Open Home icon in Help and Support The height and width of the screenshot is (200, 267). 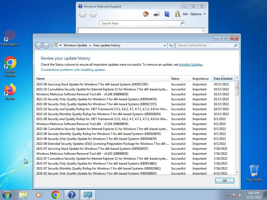[x=145, y=14]
